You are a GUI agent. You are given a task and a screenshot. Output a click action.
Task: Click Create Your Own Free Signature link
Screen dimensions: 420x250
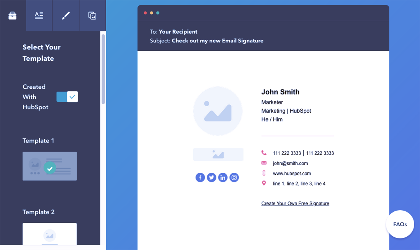pos(295,204)
